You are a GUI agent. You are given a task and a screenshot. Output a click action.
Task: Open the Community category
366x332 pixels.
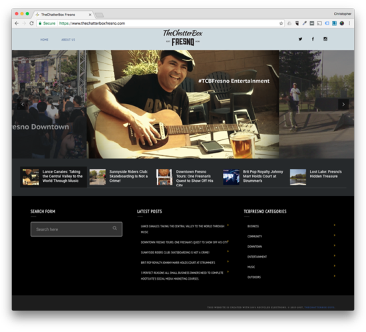coord(255,237)
